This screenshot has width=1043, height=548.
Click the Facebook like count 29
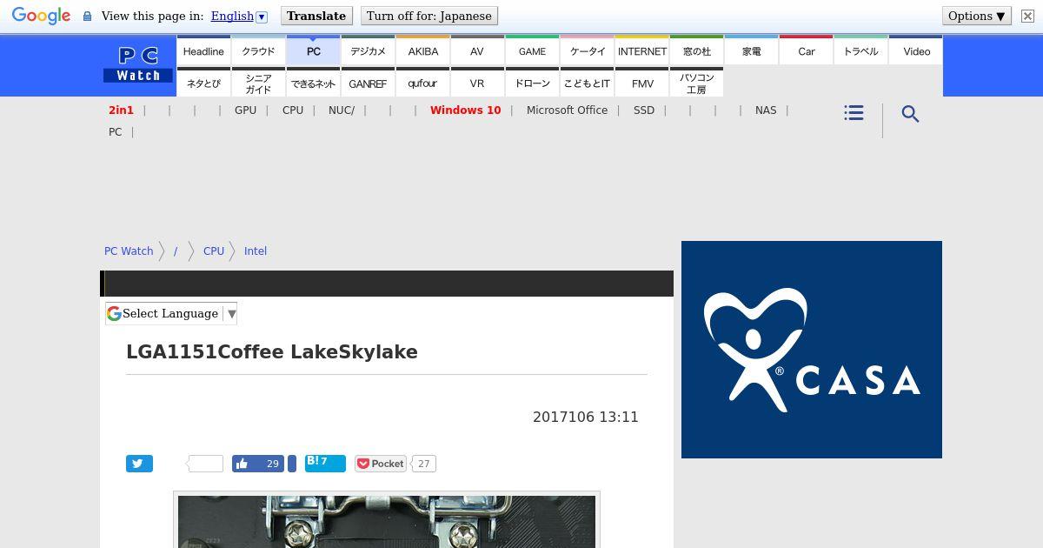click(272, 464)
